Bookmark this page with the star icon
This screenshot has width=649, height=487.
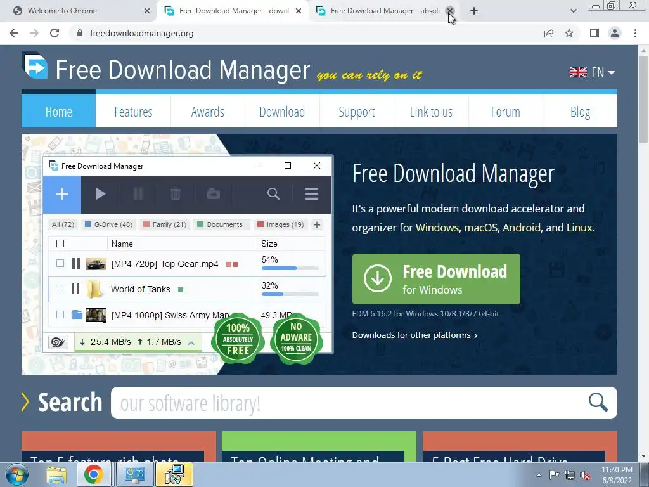point(569,33)
